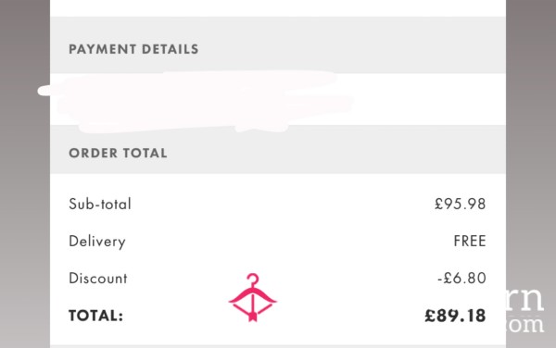The height and width of the screenshot is (348, 556).
Task: Click the pound sign in sub-total
Action: [x=439, y=204]
